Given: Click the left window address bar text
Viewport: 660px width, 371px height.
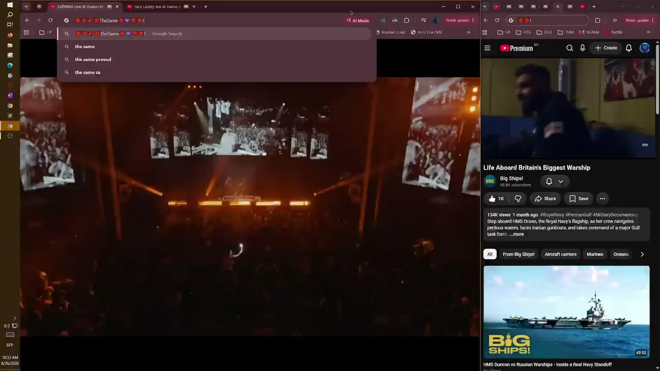Looking at the screenshot, I should [x=110, y=21].
